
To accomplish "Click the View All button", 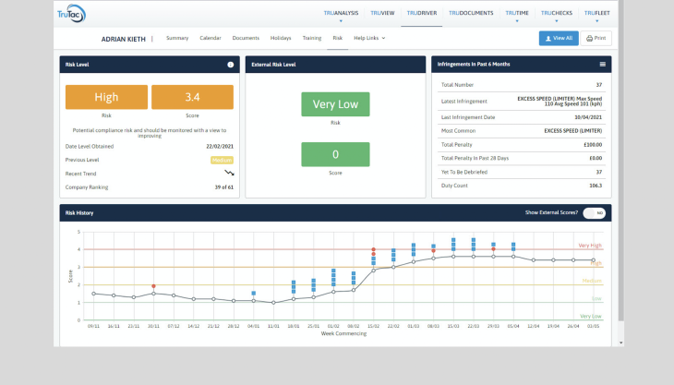I will click(x=559, y=38).
